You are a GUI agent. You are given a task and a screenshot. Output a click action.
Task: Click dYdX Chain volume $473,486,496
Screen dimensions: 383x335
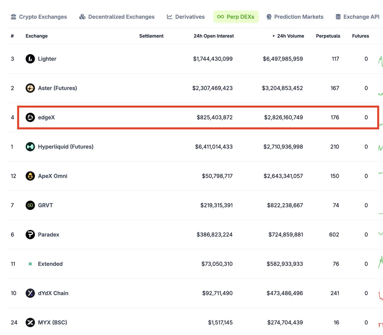pyautogui.click(x=285, y=293)
